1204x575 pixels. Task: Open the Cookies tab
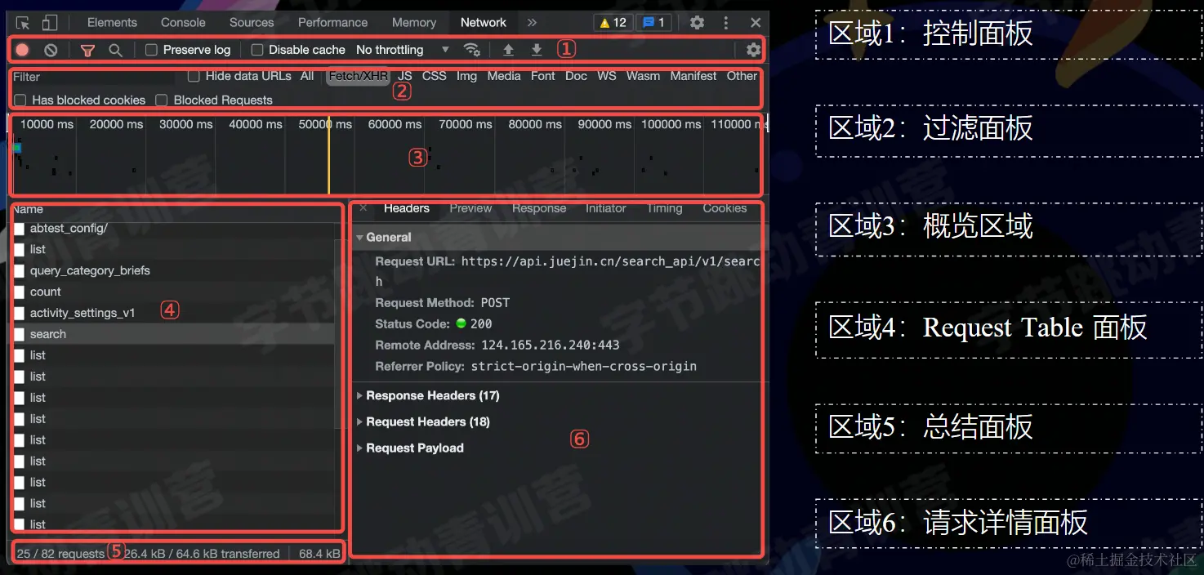pos(725,208)
